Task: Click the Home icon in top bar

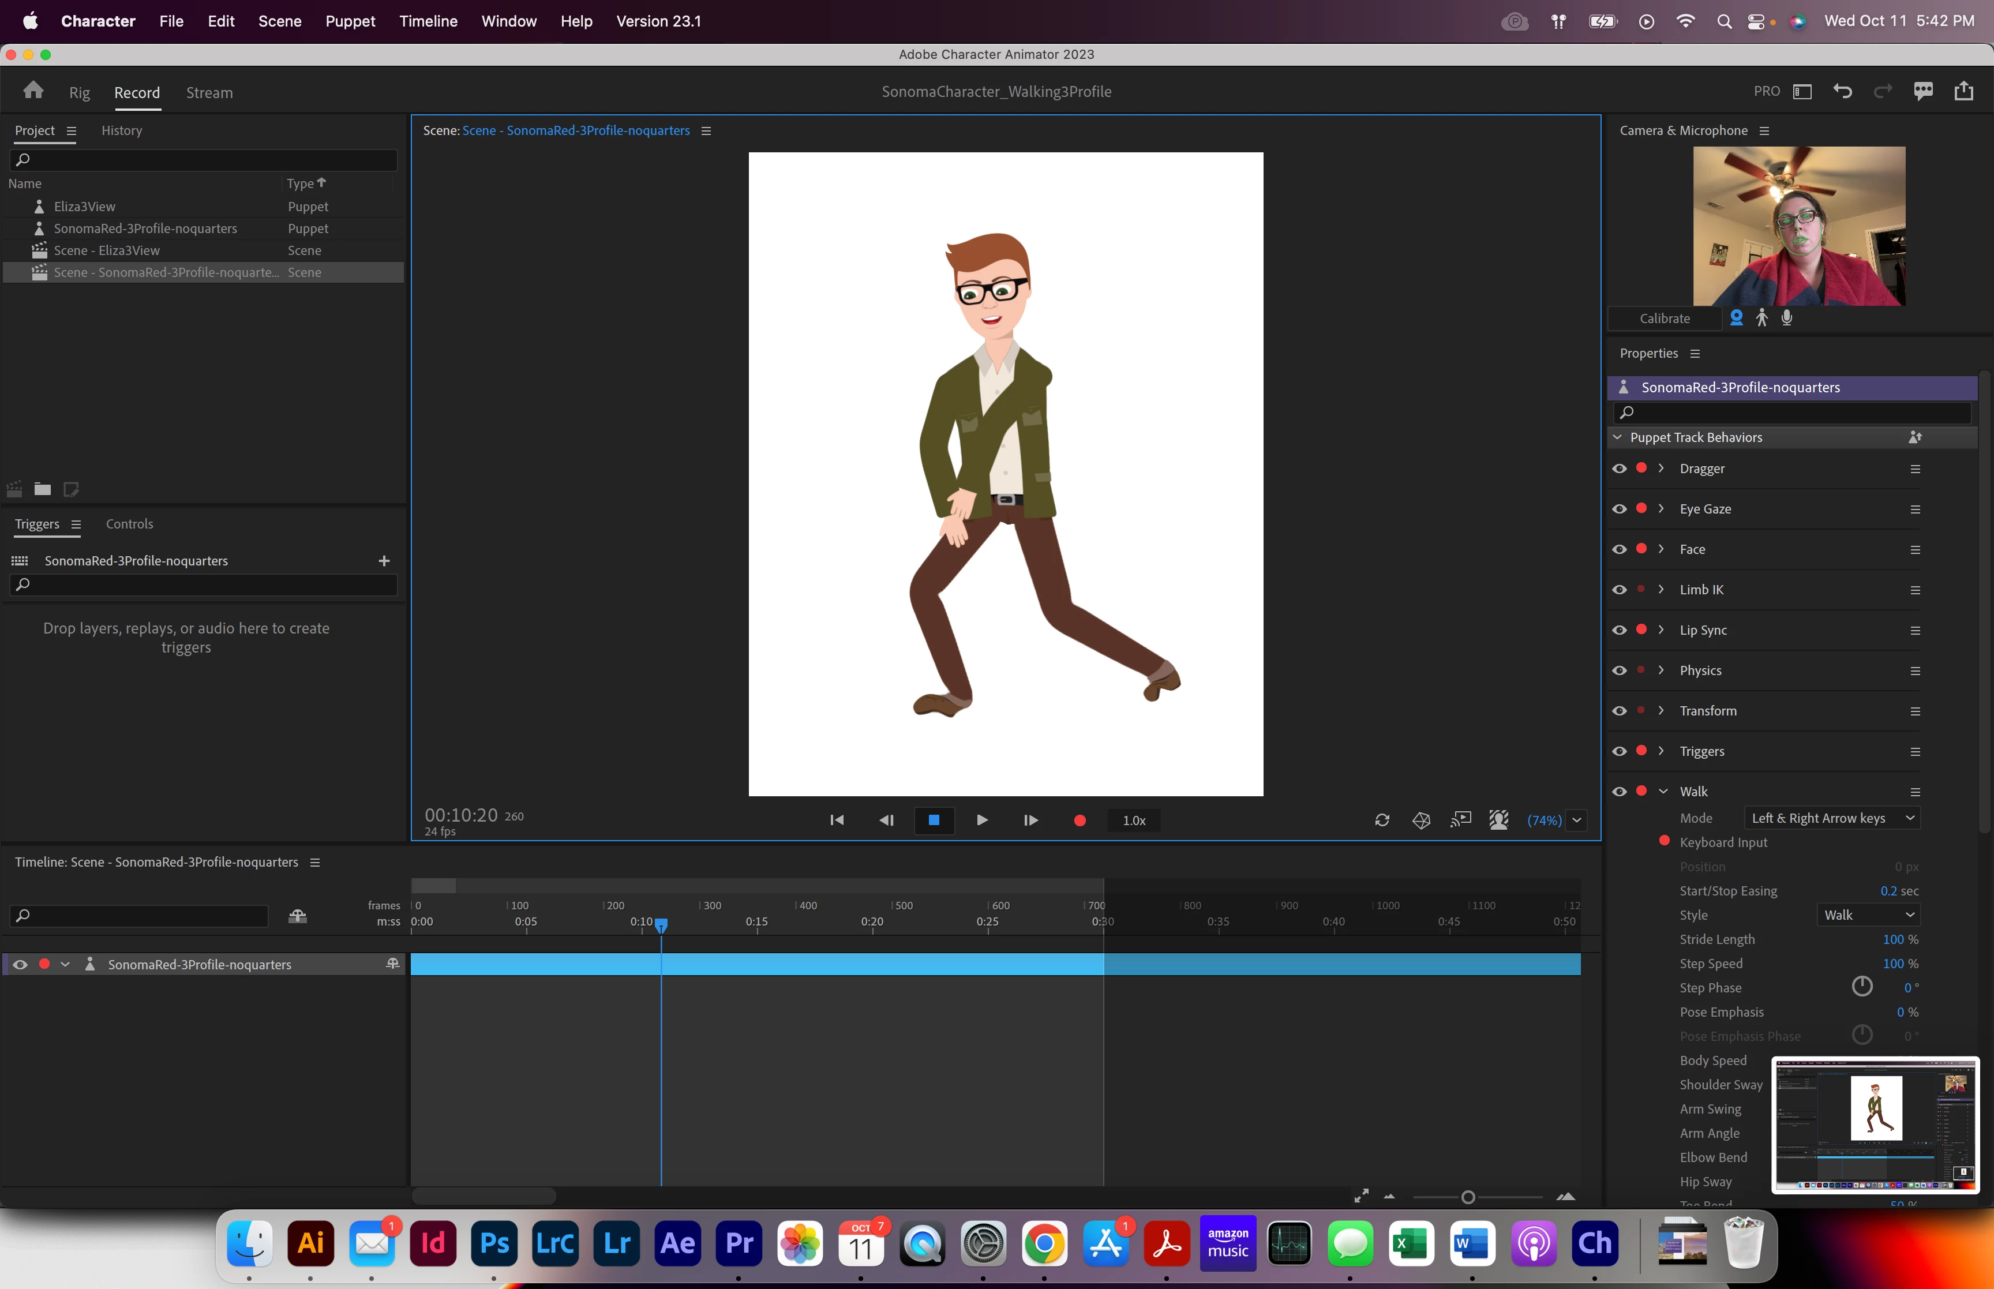Action: click(33, 91)
